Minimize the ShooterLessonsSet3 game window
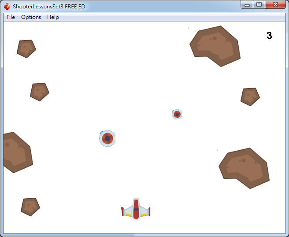 pos(247,5)
